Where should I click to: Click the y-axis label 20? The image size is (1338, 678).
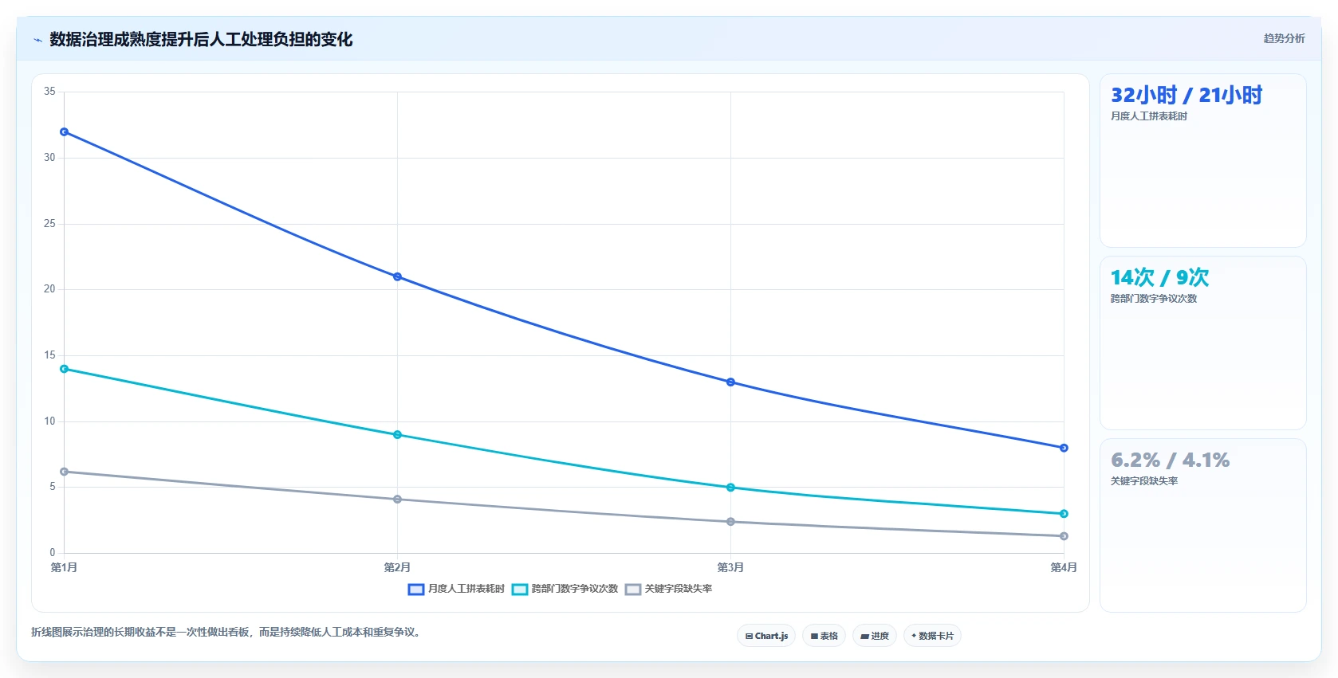(x=49, y=289)
